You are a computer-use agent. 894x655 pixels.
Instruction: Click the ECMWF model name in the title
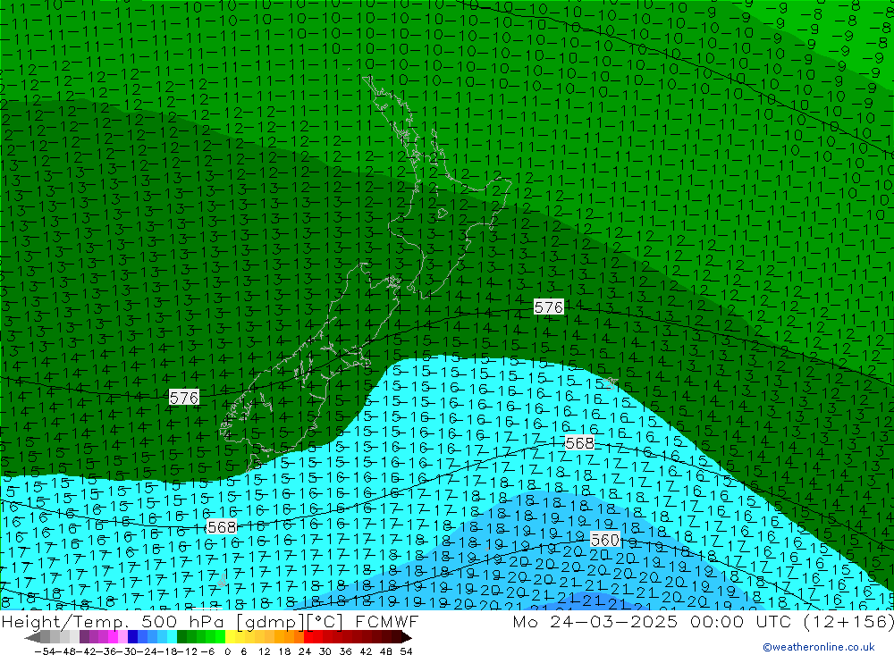point(386,621)
